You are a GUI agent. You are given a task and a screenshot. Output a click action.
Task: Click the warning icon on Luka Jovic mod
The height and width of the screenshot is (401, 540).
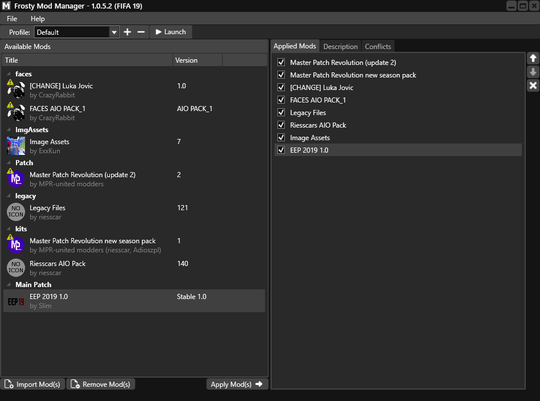click(x=10, y=83)
